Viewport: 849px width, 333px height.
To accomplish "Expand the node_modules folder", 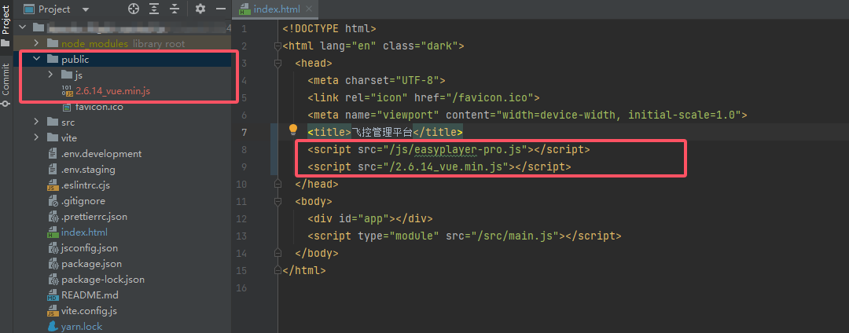I will coord(35,44).
